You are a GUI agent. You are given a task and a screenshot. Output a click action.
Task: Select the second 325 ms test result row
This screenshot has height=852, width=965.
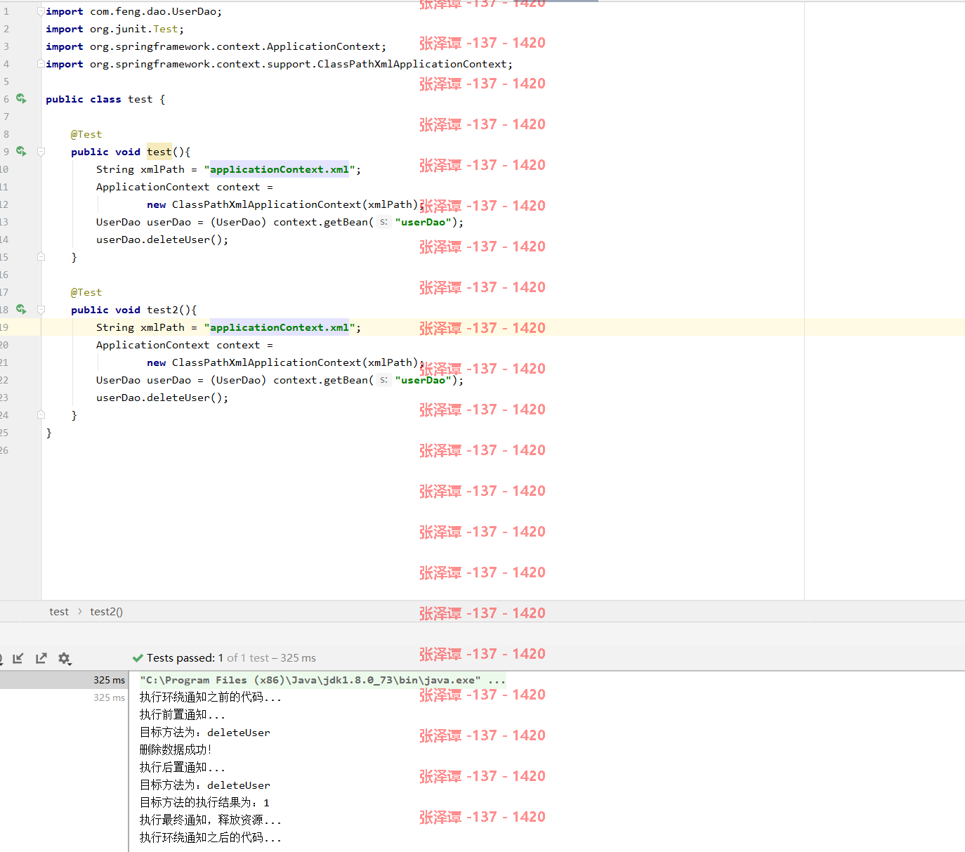pyautogui.click(x=64, y=697)
